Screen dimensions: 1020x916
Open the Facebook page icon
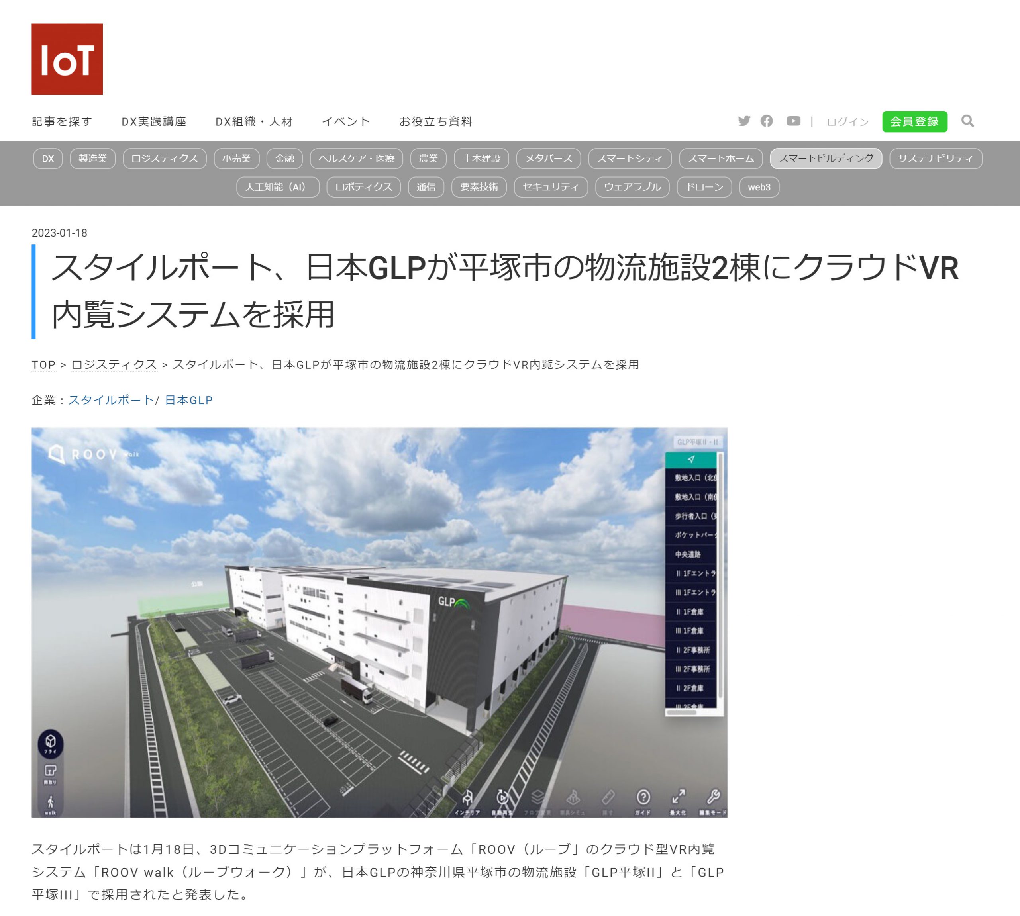[767, 121]
